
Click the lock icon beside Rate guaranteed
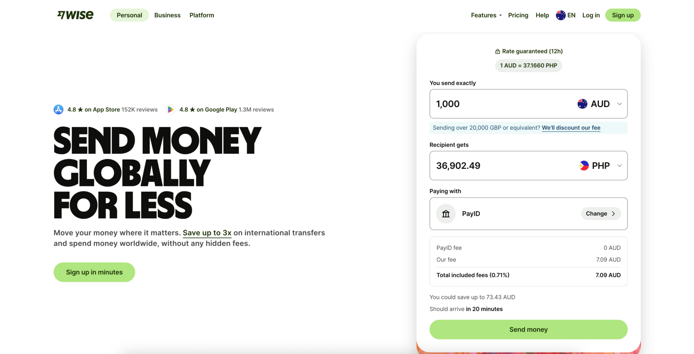(497, 51)
